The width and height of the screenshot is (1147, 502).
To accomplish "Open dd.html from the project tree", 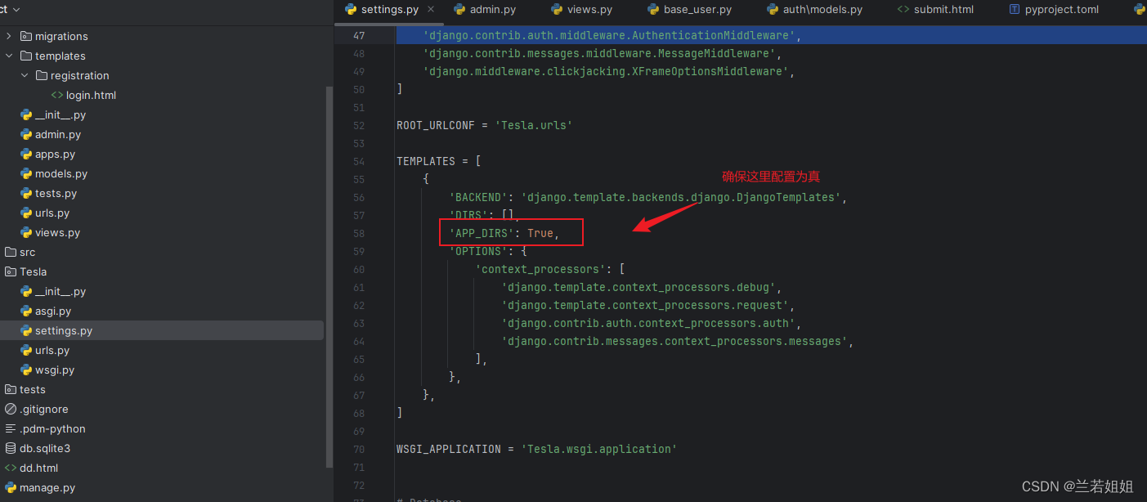I will [41, 468].
